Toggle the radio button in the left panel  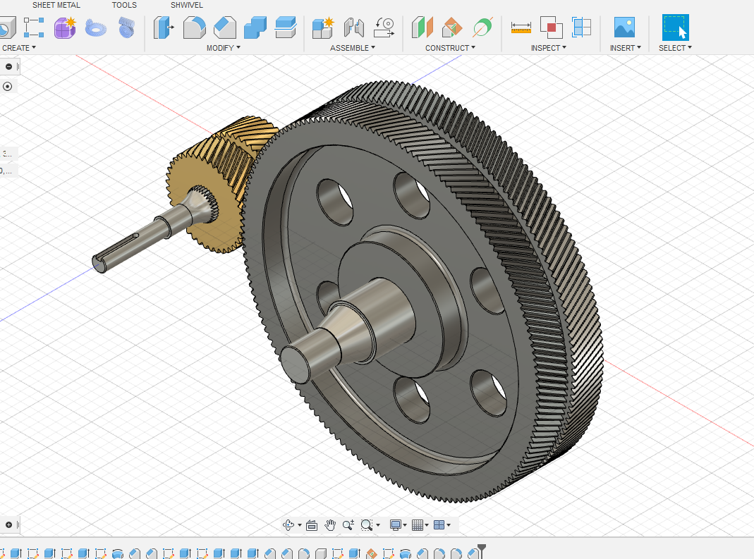[8, 87]
